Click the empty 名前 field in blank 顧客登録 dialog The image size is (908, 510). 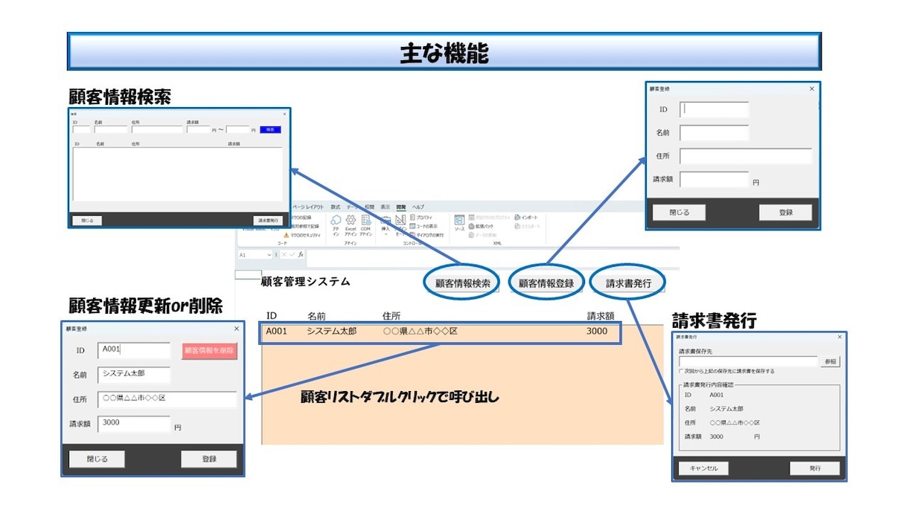coord(714,132)
